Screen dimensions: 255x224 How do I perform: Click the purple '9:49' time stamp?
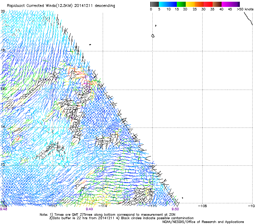point(89,209)
